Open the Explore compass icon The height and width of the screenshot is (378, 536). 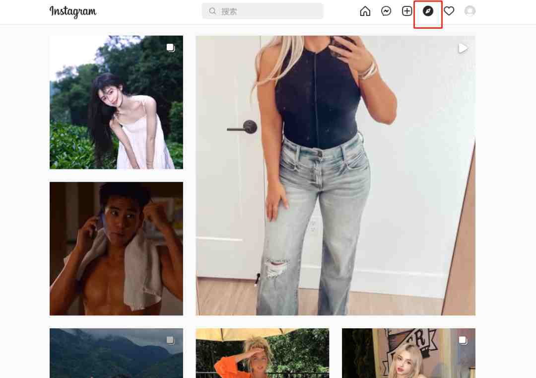click(x=428, y=11)
